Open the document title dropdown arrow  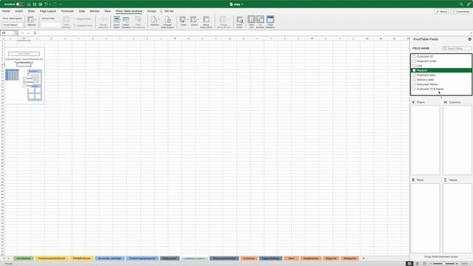coord(242,4)
